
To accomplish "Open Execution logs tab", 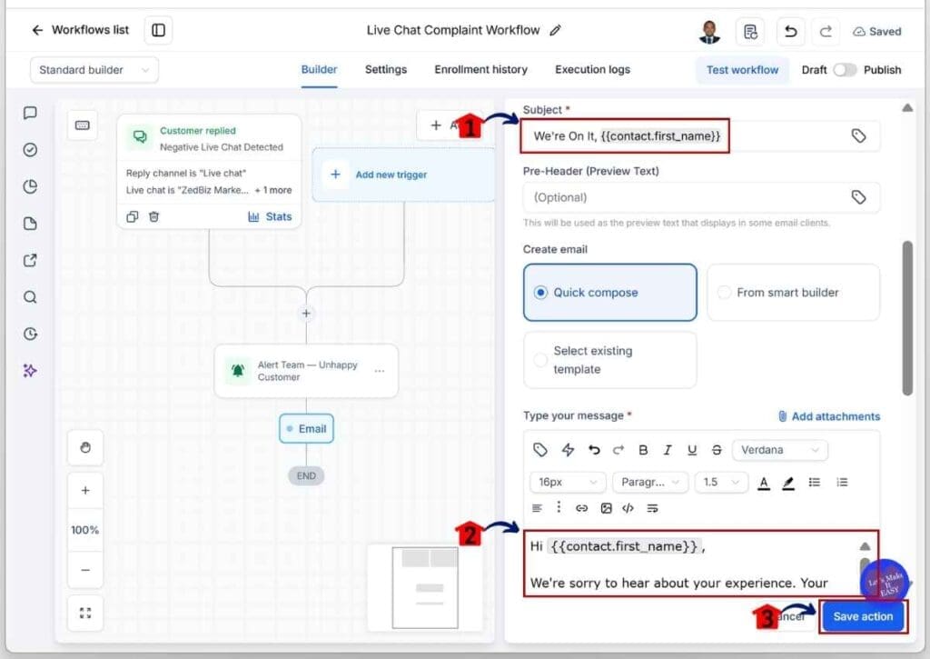I will click(592, 69).
